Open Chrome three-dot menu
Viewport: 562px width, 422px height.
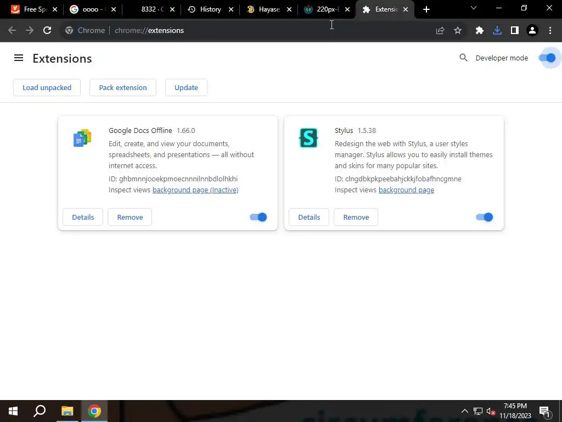[550, 31]
